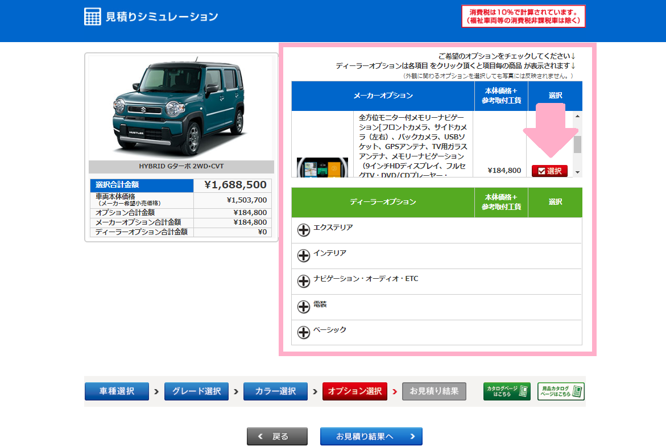Click the メーカーオプション table header

(x=383, y=96)
